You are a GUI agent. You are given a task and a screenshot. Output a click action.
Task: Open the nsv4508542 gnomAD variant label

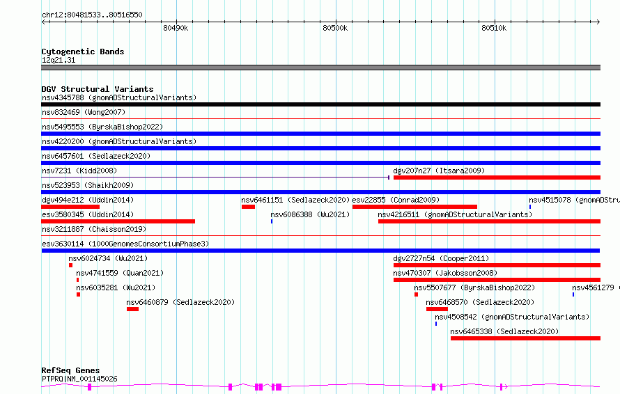tap(512, 317)
